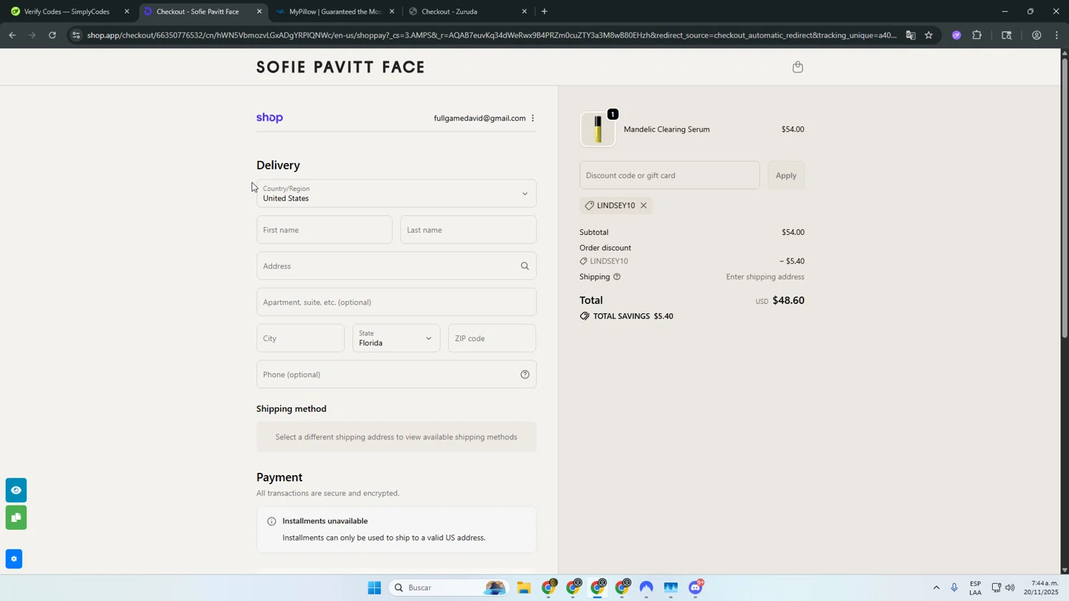This screenshot has height=601, width=1069.
Task: Click the City field
Action: tap(301, 338)
